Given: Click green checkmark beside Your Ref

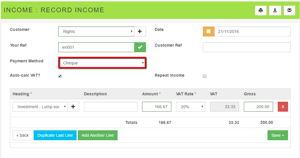Looking at the screenshot, I should (x=140, y=47).
